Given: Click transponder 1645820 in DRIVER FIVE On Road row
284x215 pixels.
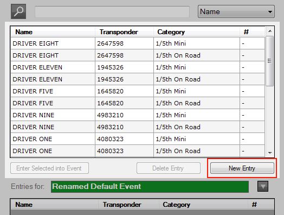Looking at the screenshot, I should [x=124, y=103].
